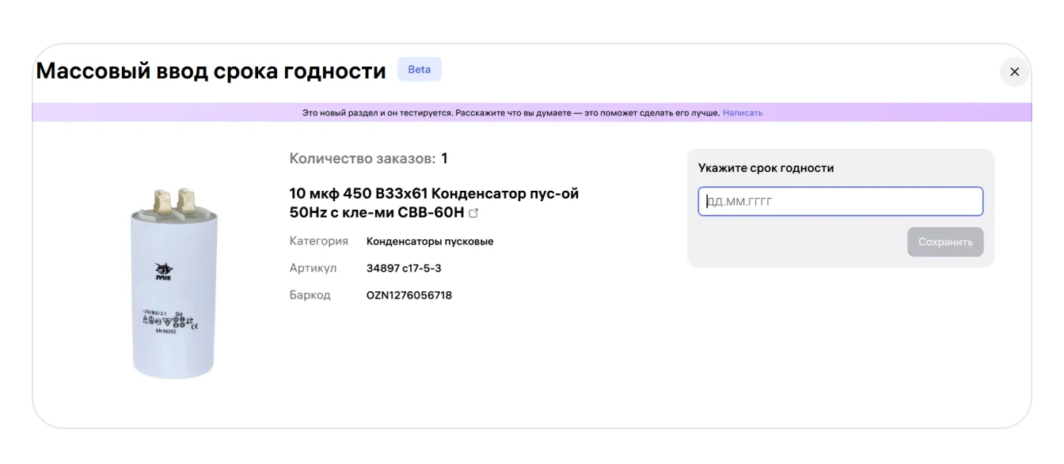Click the Категория field label

coord(318,242)
